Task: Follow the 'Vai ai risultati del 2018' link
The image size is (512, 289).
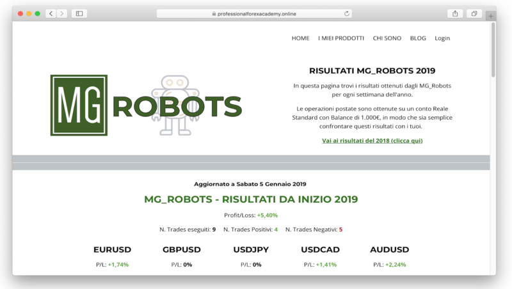Action: [372, 141]
